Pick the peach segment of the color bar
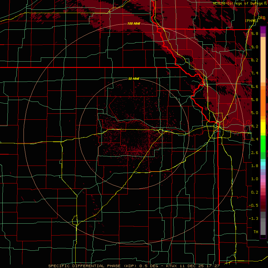The width and height of the screenshot is (268, 268). pyautogui.click(x=263, y=62)
